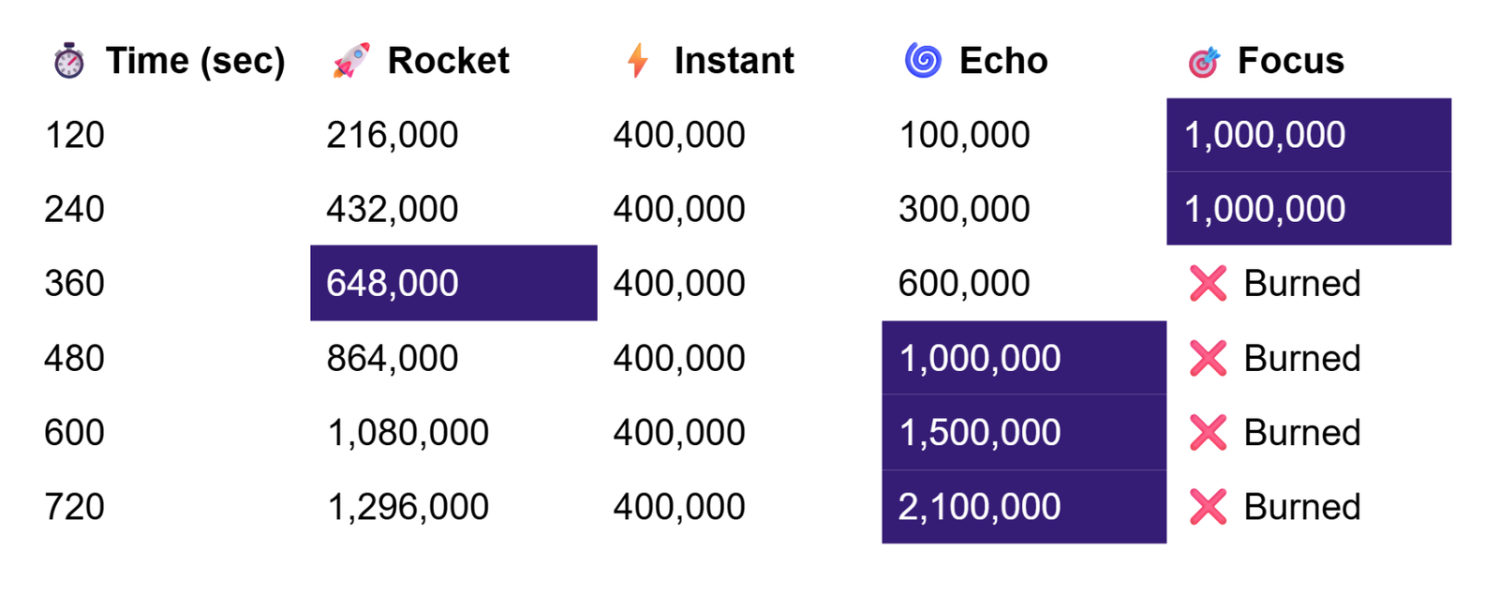Screen dimensions: 1499x609
Task: Click the highlighted 648,000 Rocket cell
Action: [x=453, y=283]
